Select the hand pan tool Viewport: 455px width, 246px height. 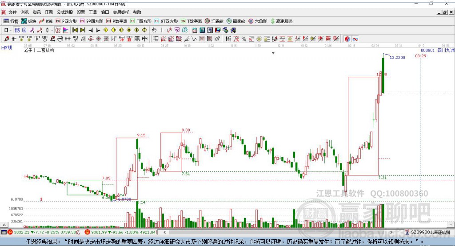pos(154,30)
